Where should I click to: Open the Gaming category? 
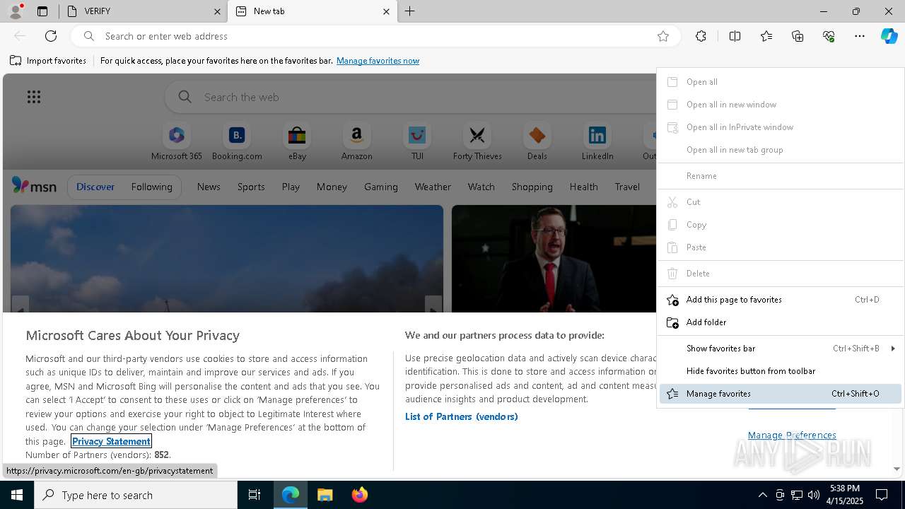point(380,187)
